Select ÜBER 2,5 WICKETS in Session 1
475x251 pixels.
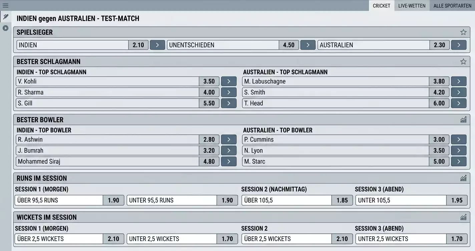click(x=69, y=239)
